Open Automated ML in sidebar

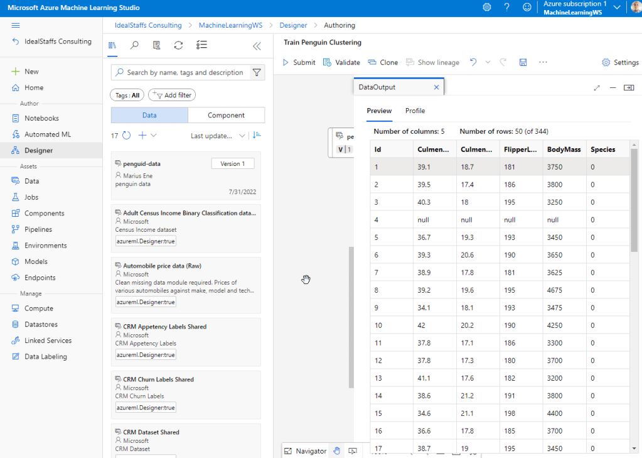(x=47, y=134)
